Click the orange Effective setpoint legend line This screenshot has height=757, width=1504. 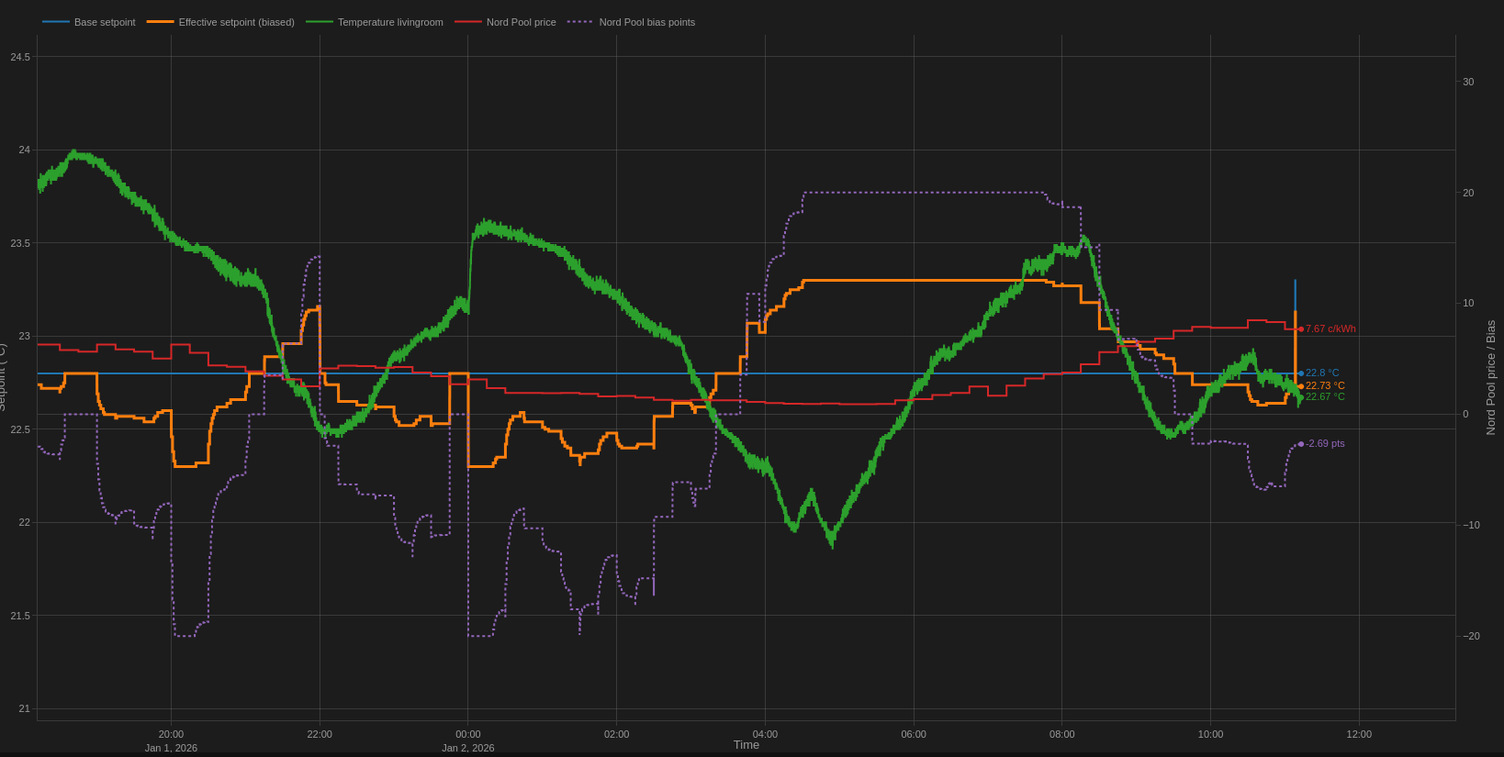(160, 22)
